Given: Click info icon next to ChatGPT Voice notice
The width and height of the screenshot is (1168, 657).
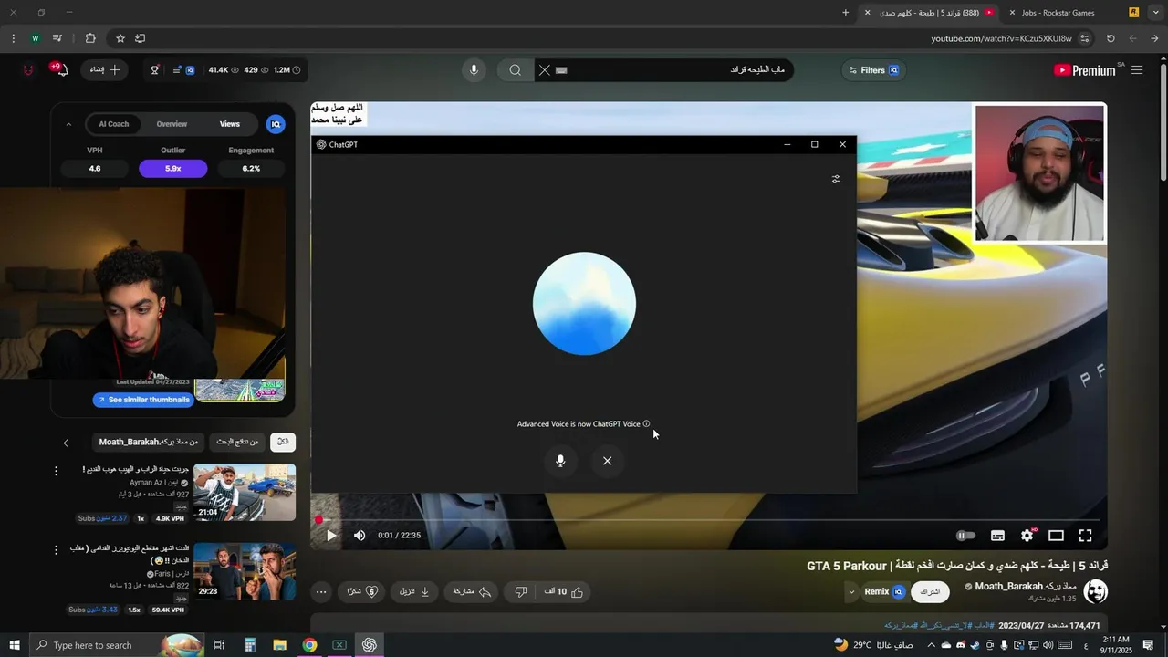Looking at the screenshot, I should point(646,423).
